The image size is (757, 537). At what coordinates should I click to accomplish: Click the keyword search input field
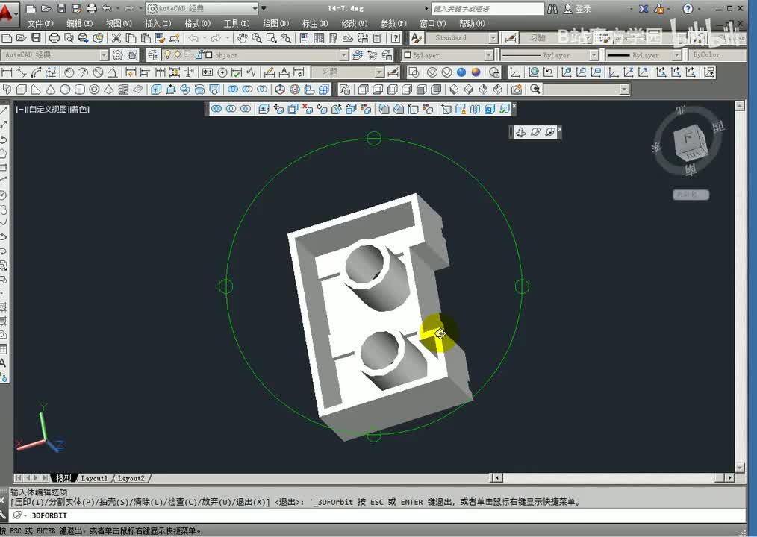[487, 9]
